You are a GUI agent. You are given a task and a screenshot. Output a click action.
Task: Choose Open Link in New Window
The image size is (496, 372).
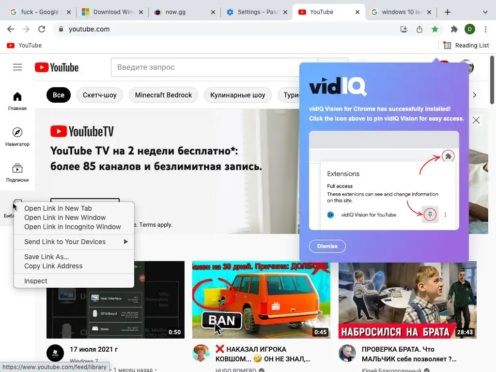74,217
